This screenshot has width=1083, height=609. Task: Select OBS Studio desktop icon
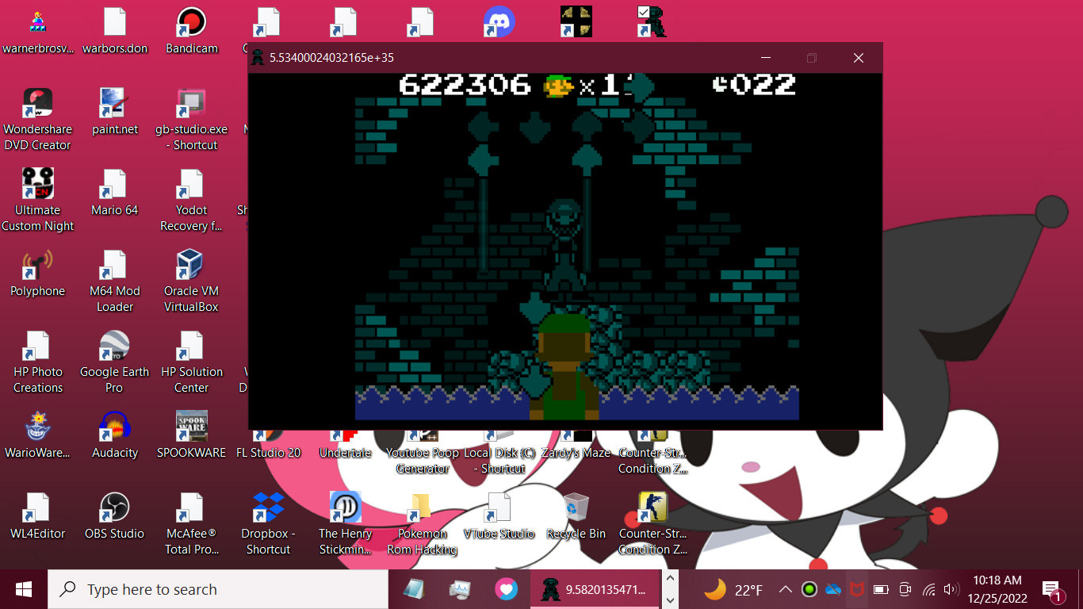click(x=115, y=516)
